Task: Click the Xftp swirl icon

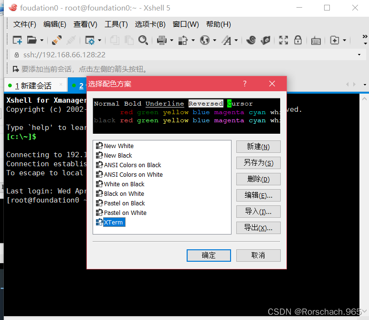Action: pyautogui.click(x=251, y=40)
